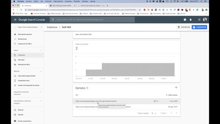Inspect the email-protection URL
This screenshot has height=124, width=220.
(157, 101)
